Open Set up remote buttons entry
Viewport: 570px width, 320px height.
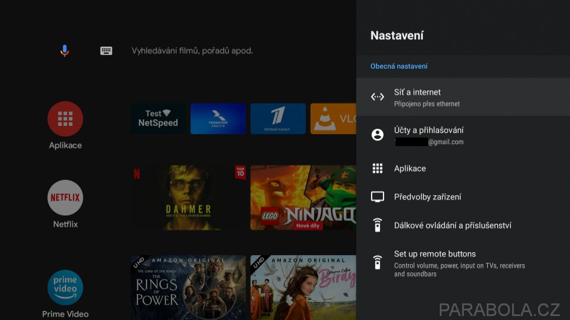[x=463, y=263]
